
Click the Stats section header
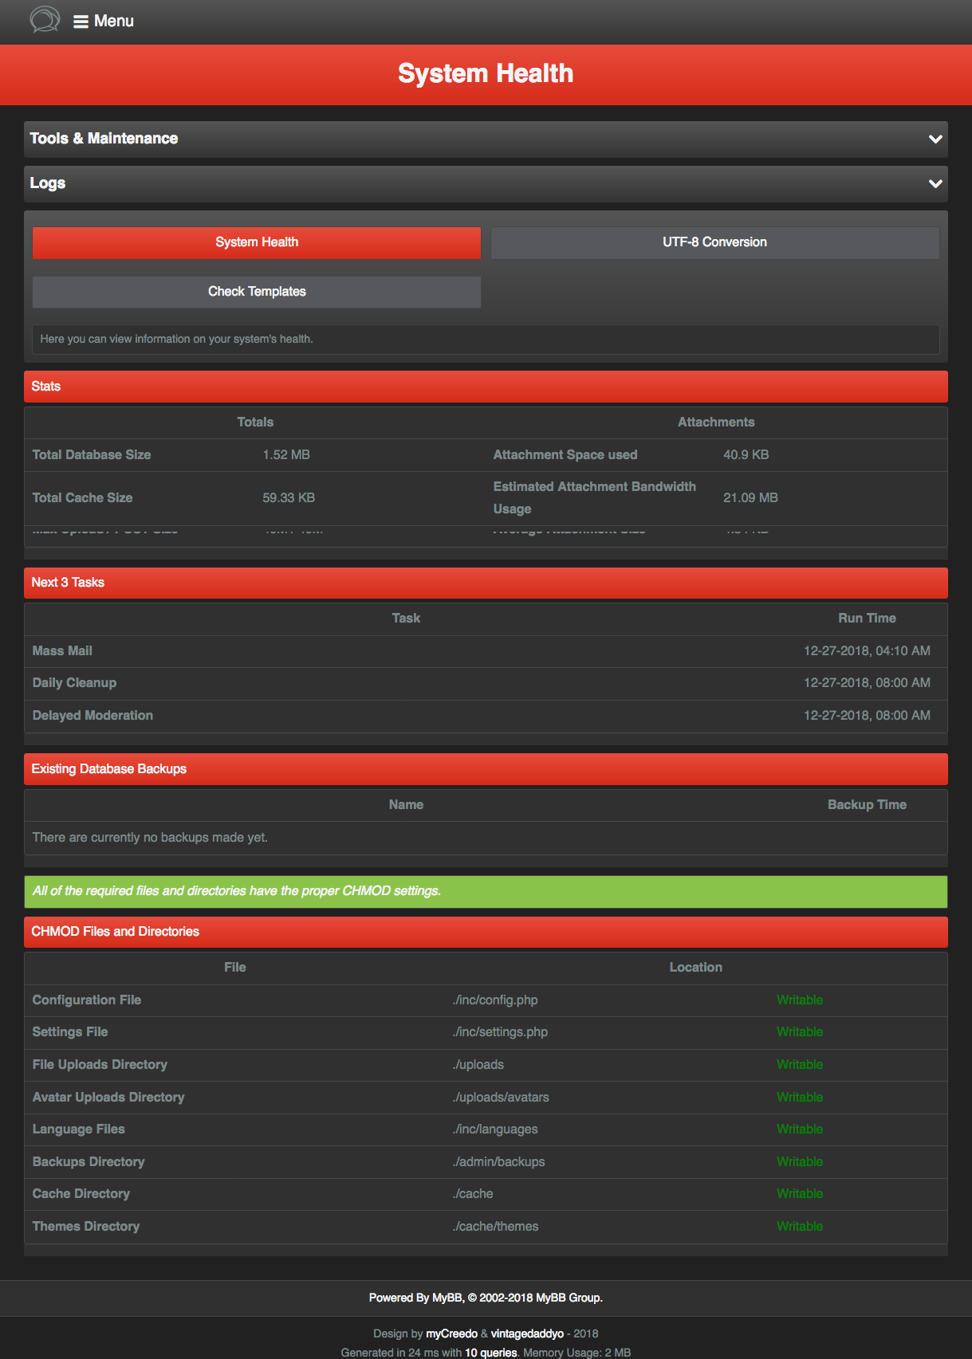click(x=486, y=387)
